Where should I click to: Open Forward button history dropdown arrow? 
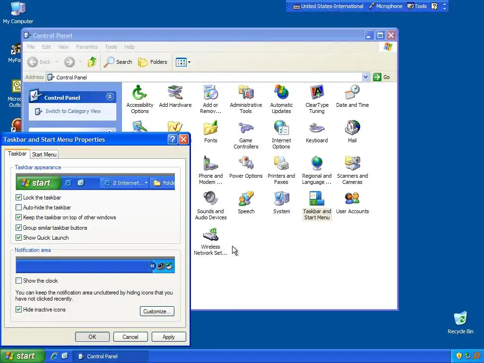[x=80, y=62]
